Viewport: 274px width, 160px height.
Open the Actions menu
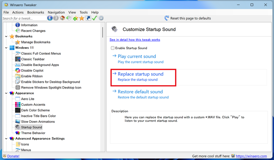18,12
